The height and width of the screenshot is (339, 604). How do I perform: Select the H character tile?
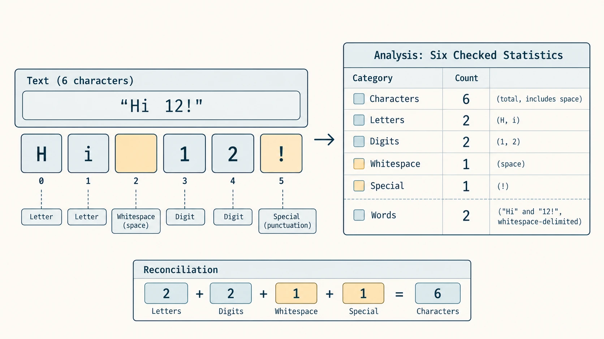click(41, 153)
